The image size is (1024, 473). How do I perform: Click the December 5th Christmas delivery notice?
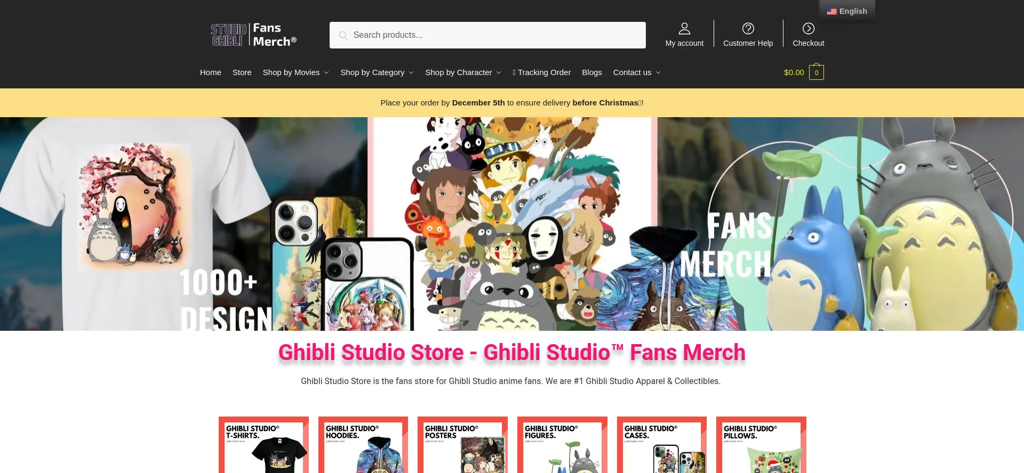[x=512, y=103]
